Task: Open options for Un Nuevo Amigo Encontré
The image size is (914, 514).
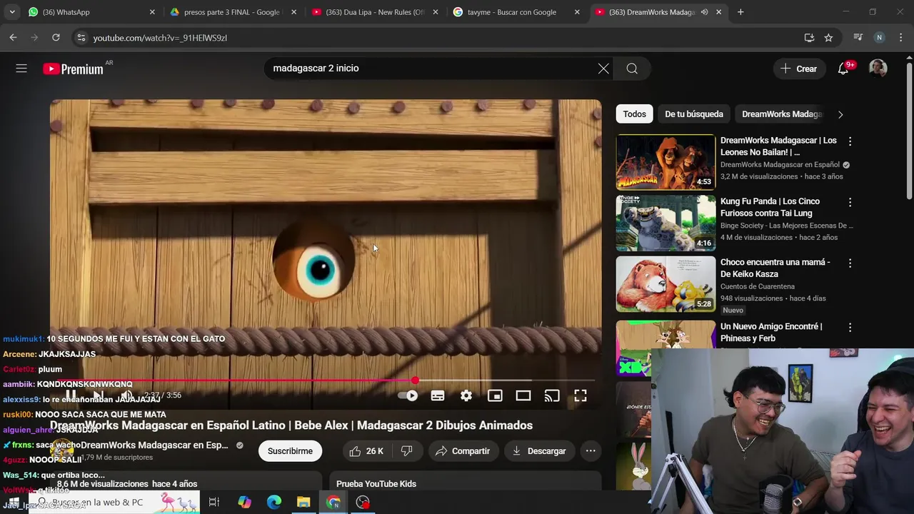Action: pyautogui.click(x=850, y=327)
